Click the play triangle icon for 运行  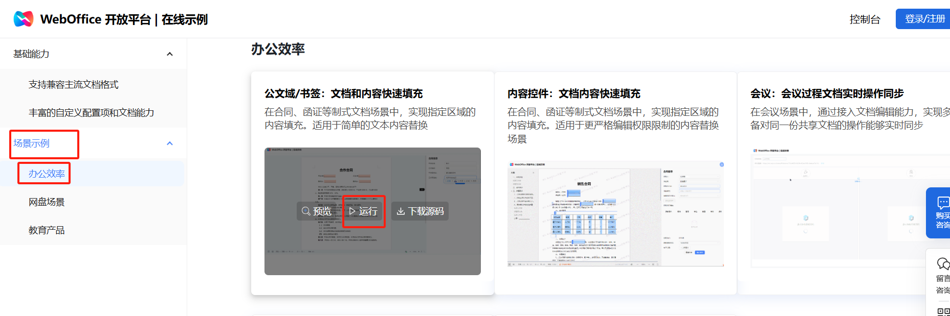pyautogui.click(x=352, y=211)
